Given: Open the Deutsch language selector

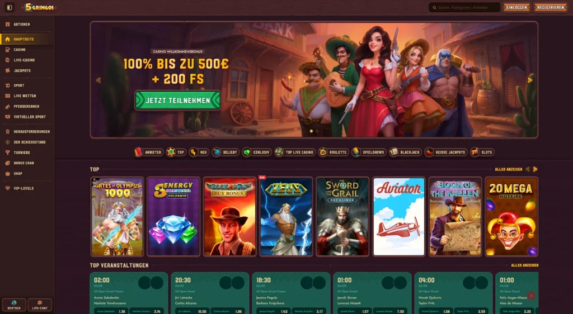Looking at the screenshot, I should tap(14, 305).
